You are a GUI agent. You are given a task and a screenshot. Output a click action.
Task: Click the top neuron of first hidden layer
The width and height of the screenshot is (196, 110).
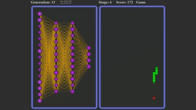(x=56, y=23)
